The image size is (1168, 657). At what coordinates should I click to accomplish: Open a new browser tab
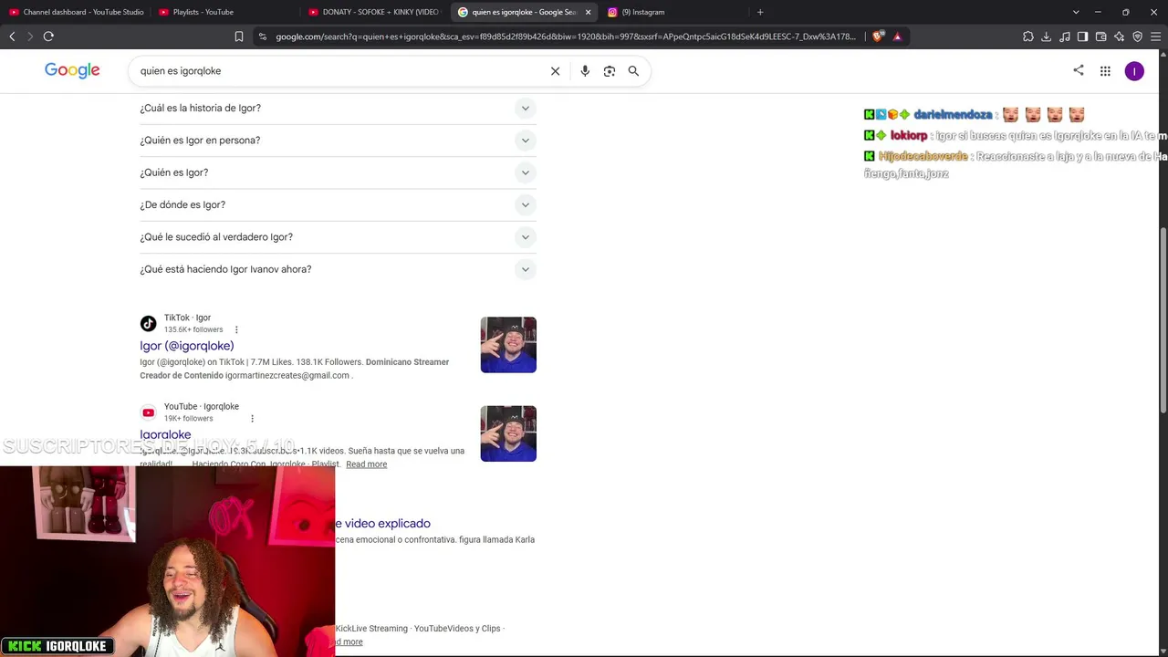click(x=760, y=12)
